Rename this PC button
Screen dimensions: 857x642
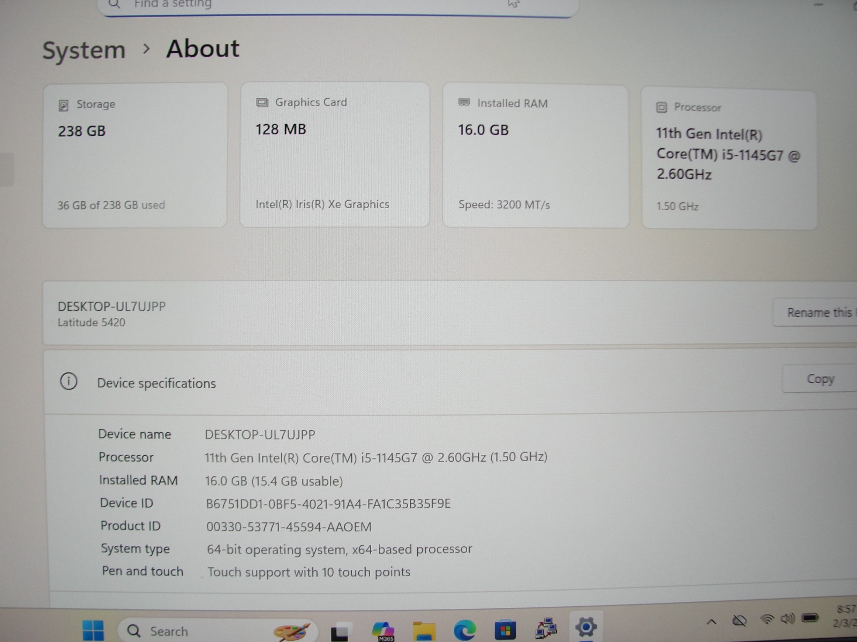(x=815, y=312)
